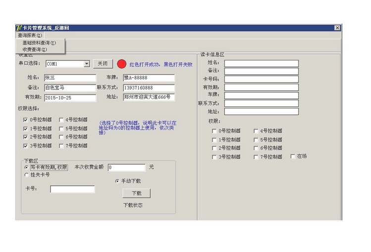371x252 pixels.
Task: Click the app icon in the title bar
Action: [x=18, y=28]
